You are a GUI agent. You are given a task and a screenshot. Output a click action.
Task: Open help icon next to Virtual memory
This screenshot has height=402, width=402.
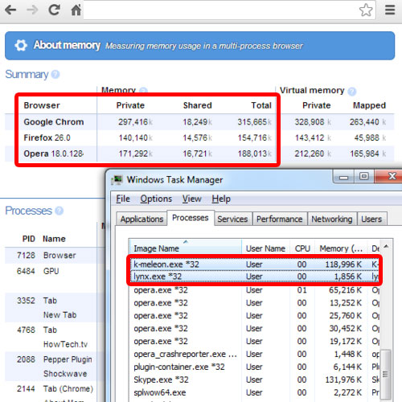pos(352,92)
